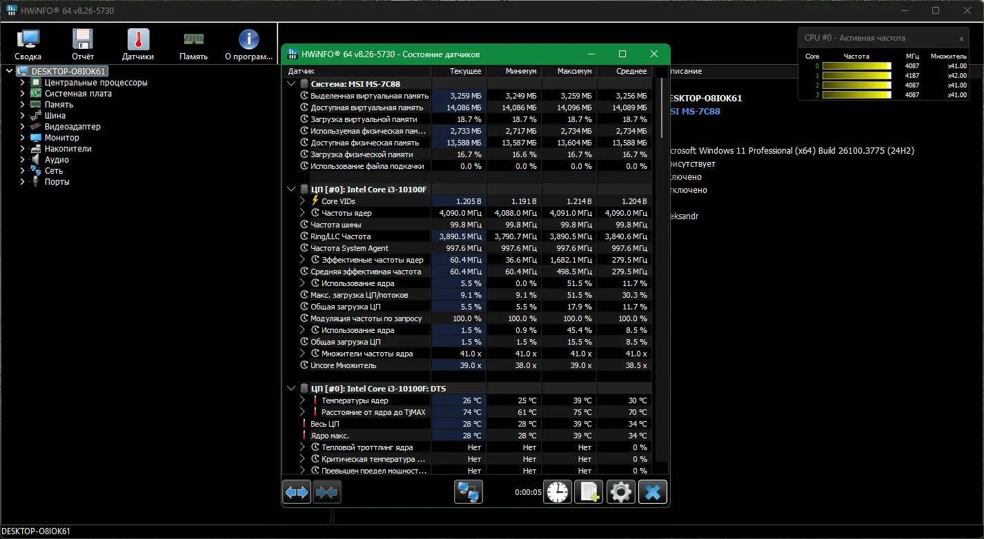Click the Частота System Agent row label
Screen dimensions: 984x539
(x=349, y=248)
